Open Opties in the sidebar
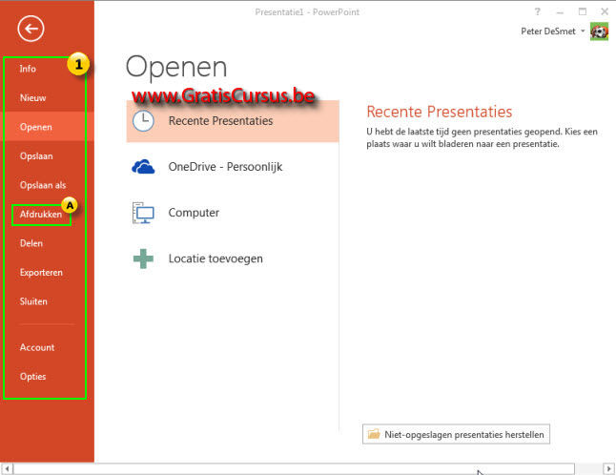Screen dimensions: 616x475 click(33, 377)
